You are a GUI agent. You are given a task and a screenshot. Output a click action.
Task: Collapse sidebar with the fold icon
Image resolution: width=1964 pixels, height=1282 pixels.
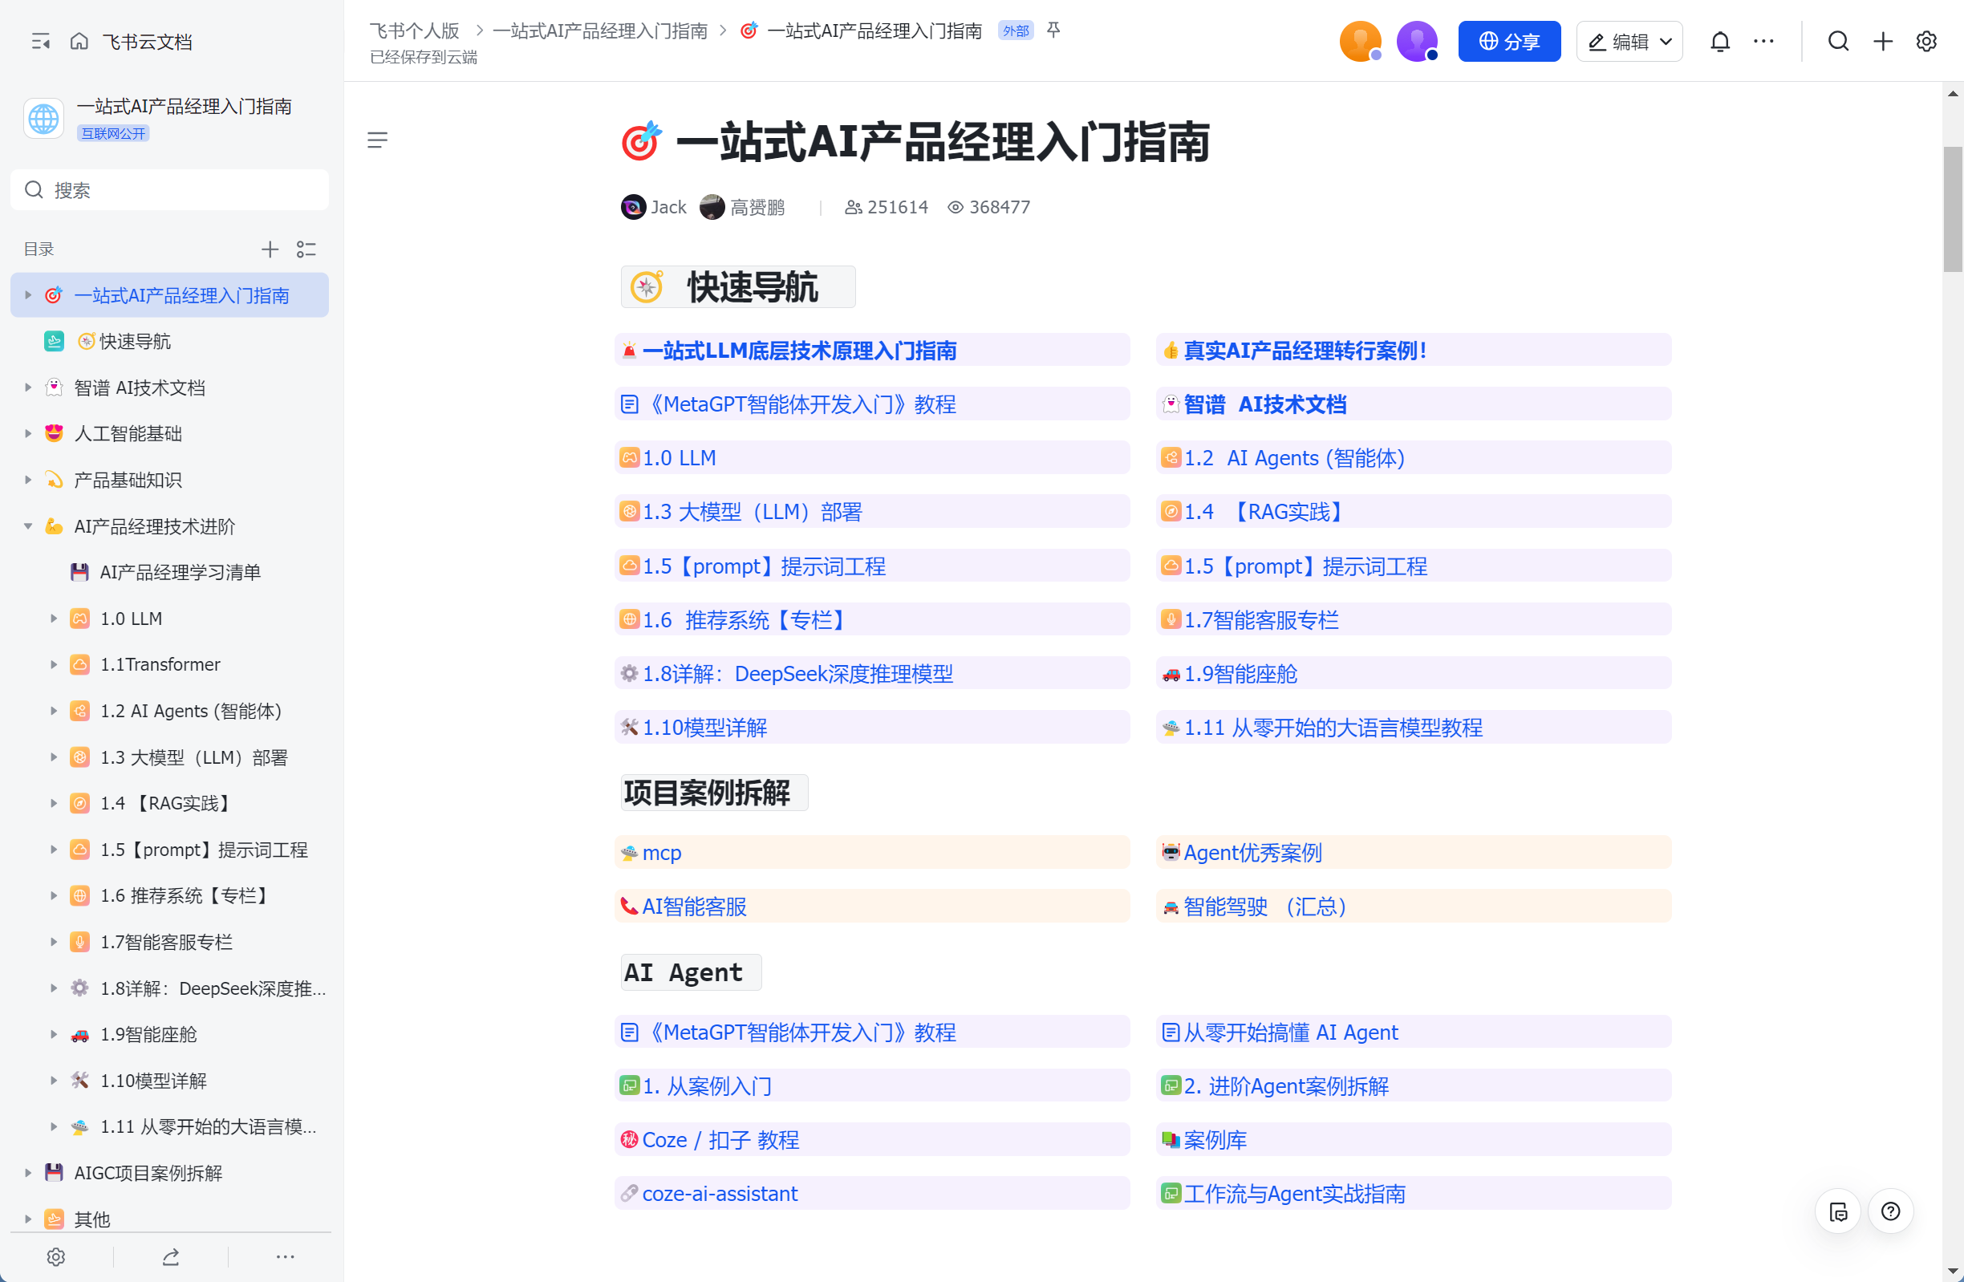click(40, 41)
